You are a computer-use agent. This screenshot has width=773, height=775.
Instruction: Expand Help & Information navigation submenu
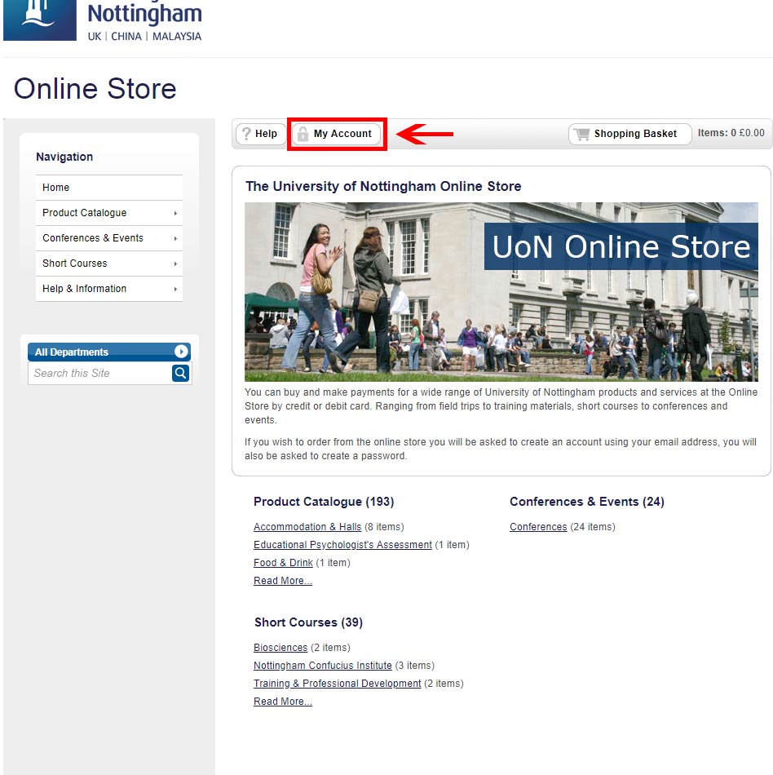[175, 289]
